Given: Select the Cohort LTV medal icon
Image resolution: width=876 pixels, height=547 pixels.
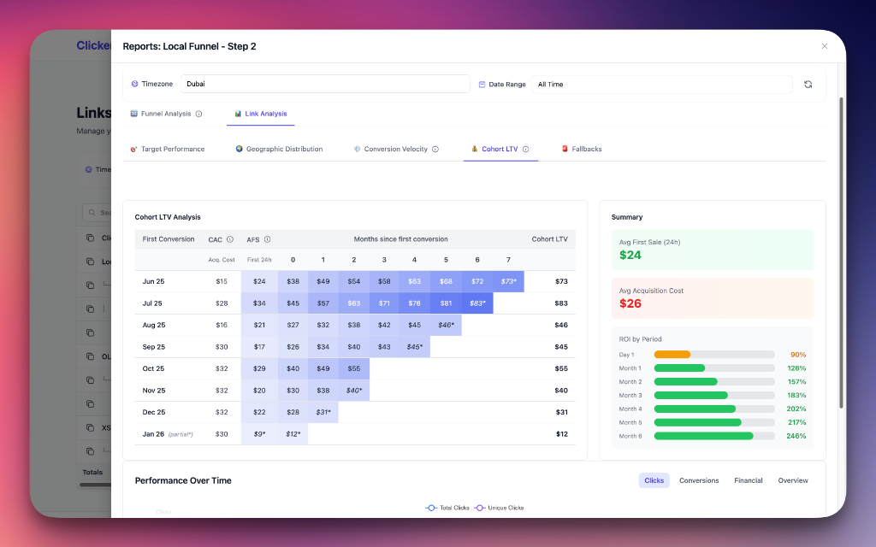Looking at the screenshot, I should (476, 149).
